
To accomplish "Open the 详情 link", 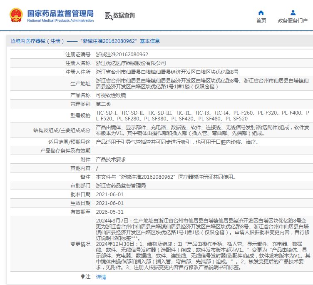I will (101, 277).
